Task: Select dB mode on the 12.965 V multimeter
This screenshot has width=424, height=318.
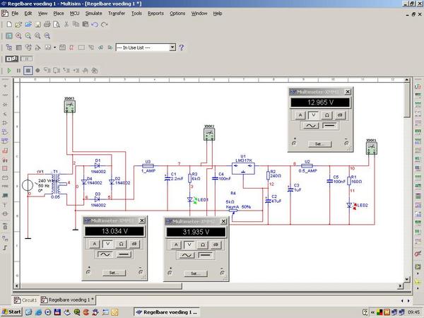Action: tap(340, 114)
